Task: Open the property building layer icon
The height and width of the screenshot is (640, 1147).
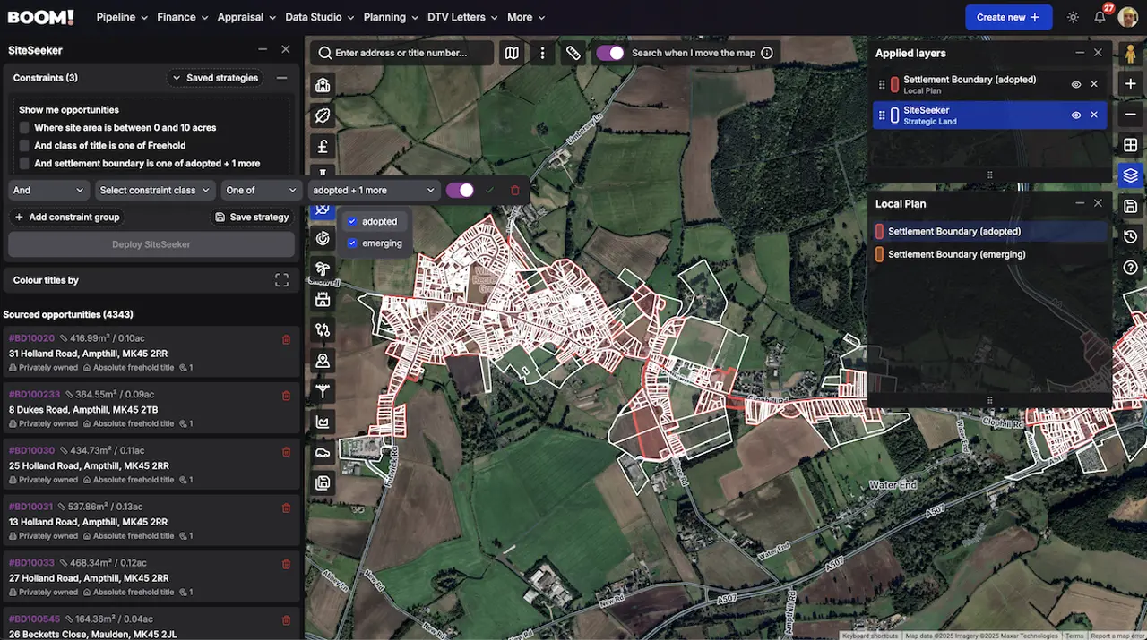Action: [x=323, y=85]
